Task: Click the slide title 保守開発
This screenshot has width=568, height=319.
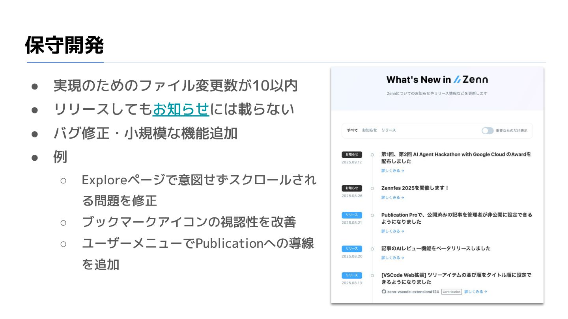Action: [64, 45]
